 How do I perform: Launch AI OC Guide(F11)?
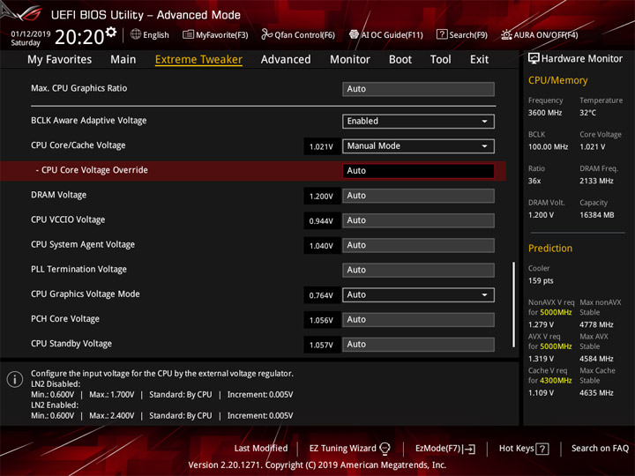tap(386, 34)
